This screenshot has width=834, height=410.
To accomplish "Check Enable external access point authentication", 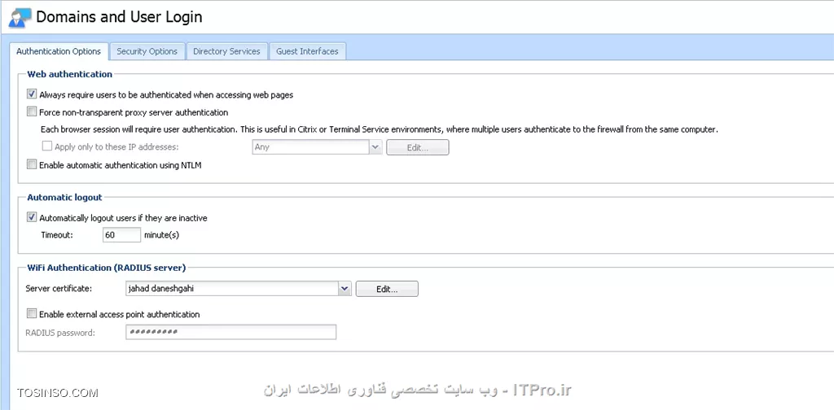I will 32,314.
